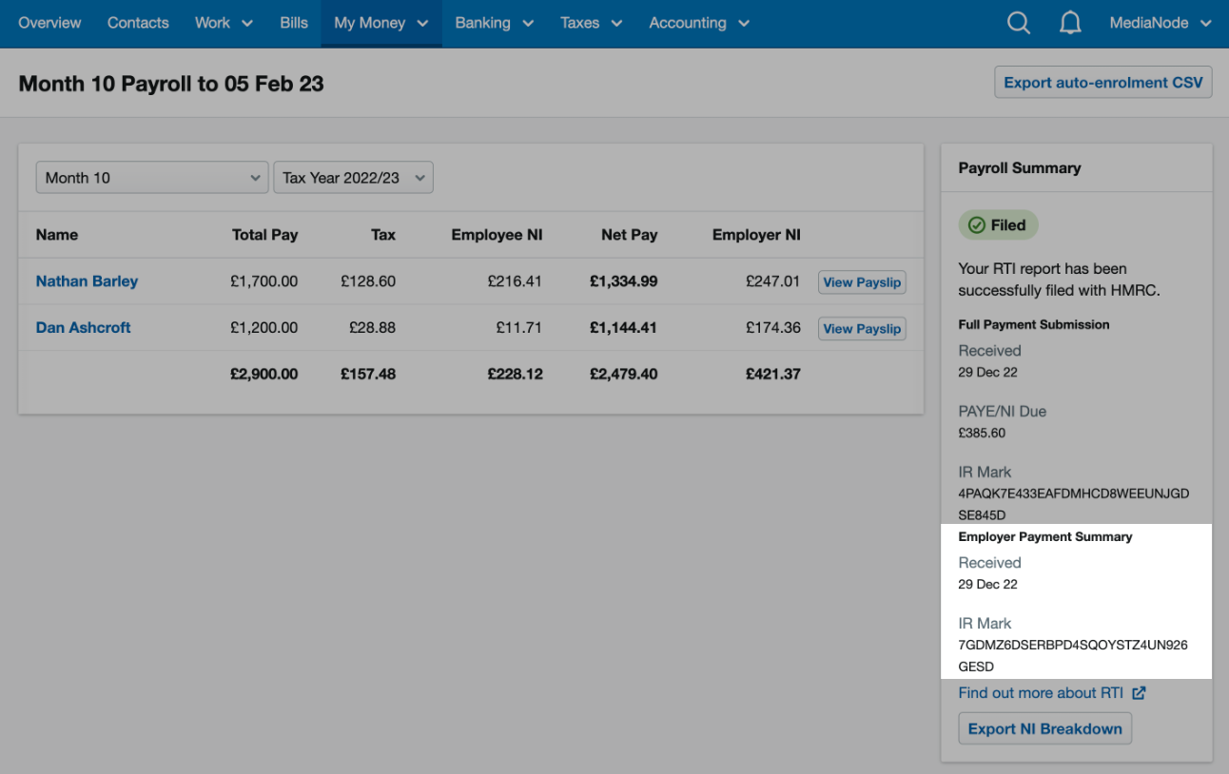1229x774 pixels.
Task: Expand the MediaNode account menu
Action: [x=1160, y=23]
